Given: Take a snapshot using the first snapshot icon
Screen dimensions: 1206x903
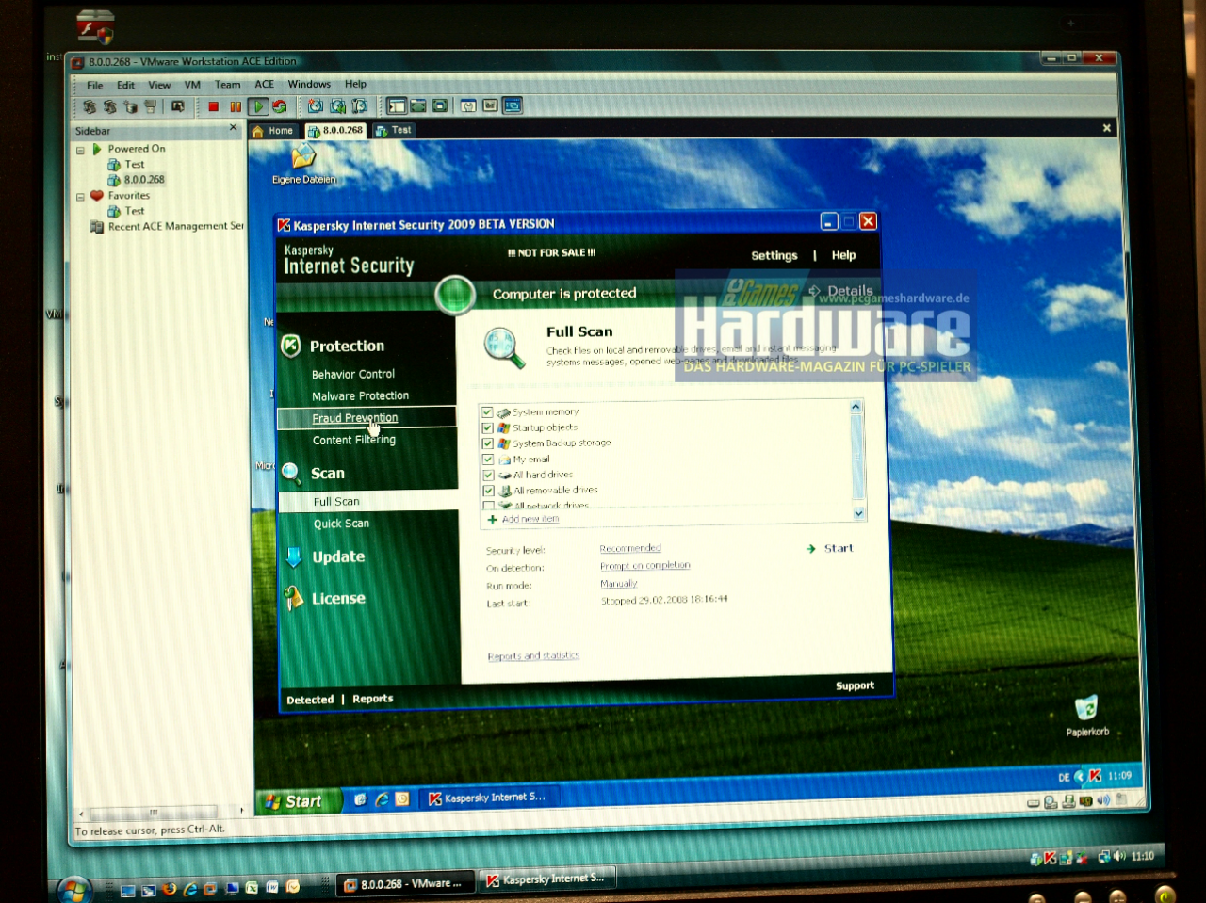Looking at the screenshot, I should [x=316, y=106].
